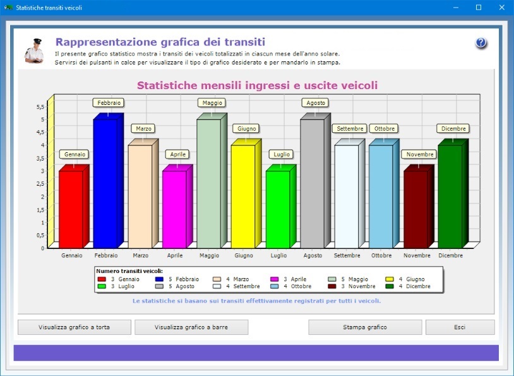Click the security guard image
The image size is (514, 376).
[34, 51]
